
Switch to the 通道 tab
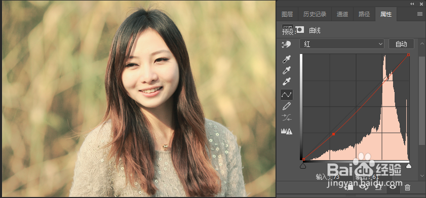[342, 14]
